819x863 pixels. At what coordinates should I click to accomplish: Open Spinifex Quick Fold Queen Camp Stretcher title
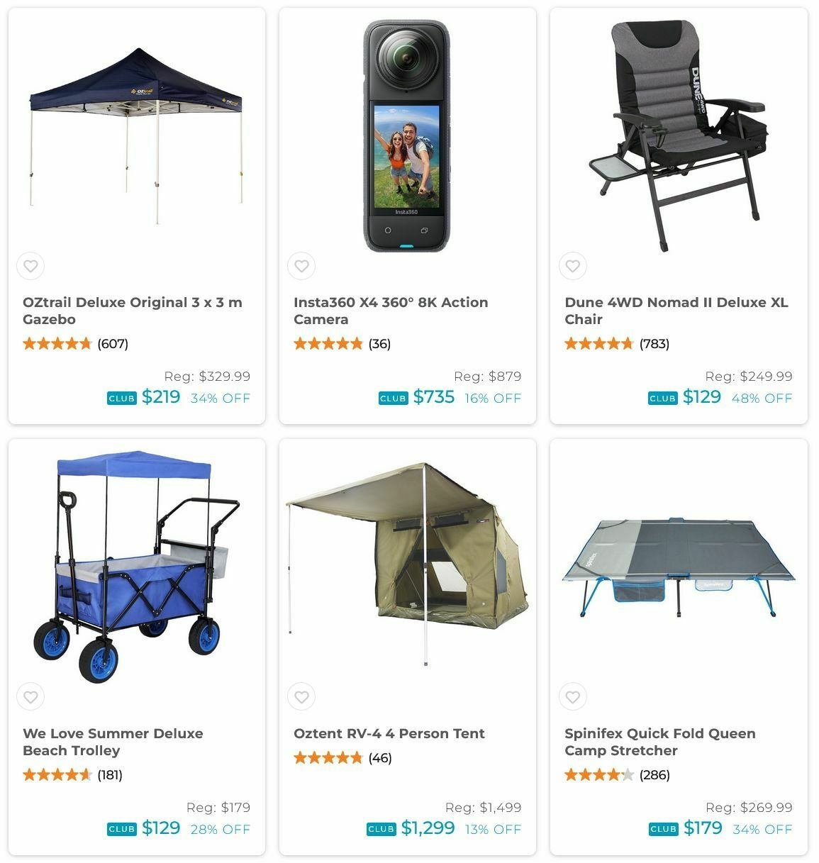[660, 742]
